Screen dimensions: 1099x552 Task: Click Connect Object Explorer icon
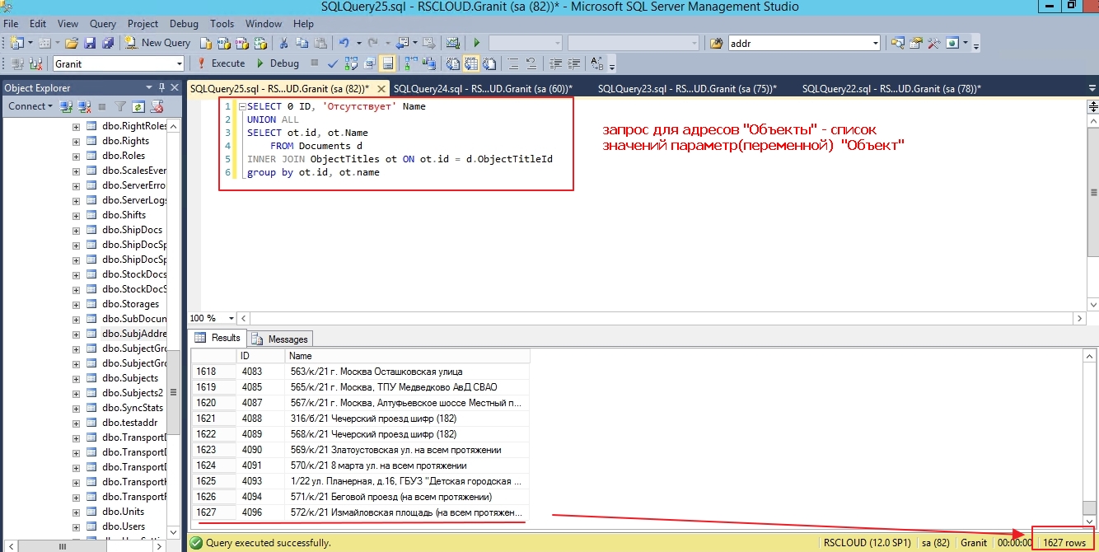[x=66, y=106]
